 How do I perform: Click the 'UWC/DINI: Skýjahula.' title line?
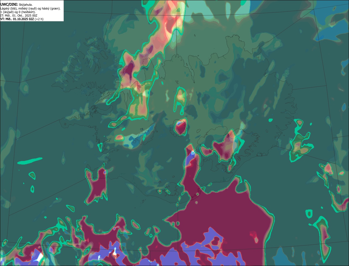coord(16,5)
